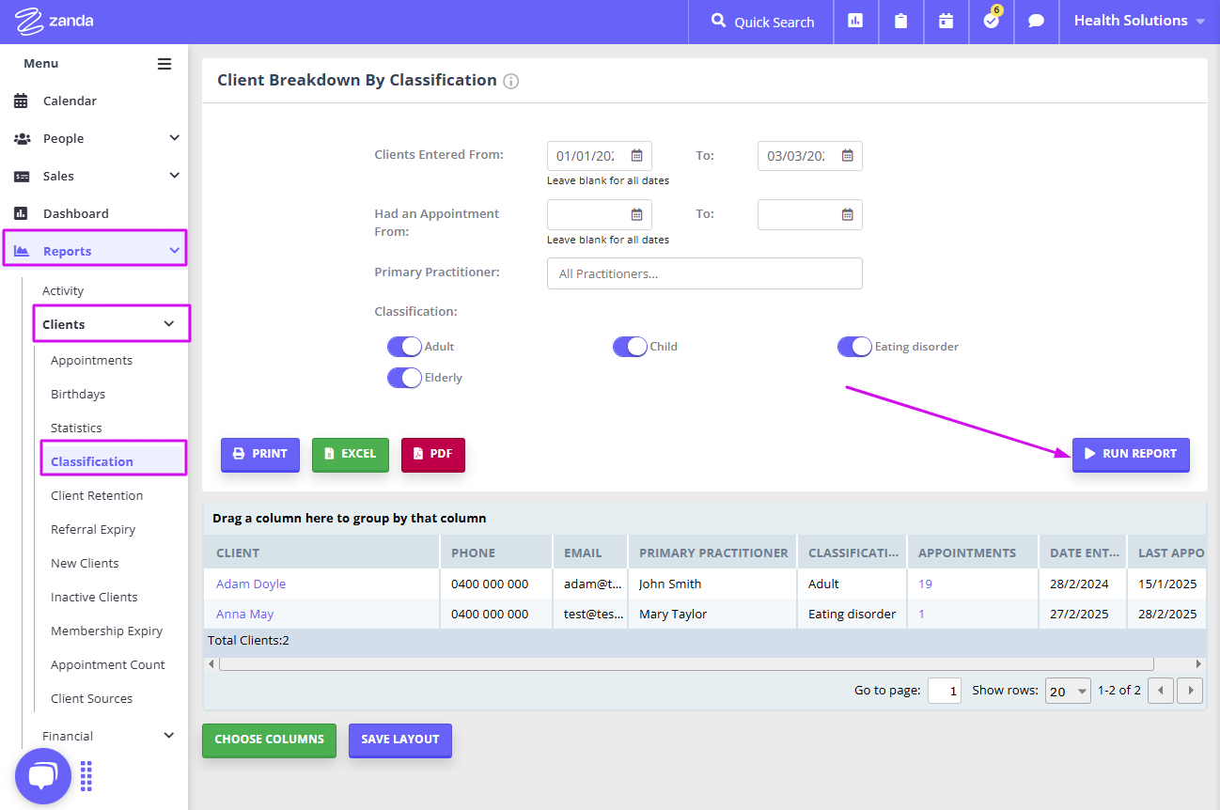Open messages via the chat bubble icon
This screenshot has width=1220, height=810.
coord(1036,21)
